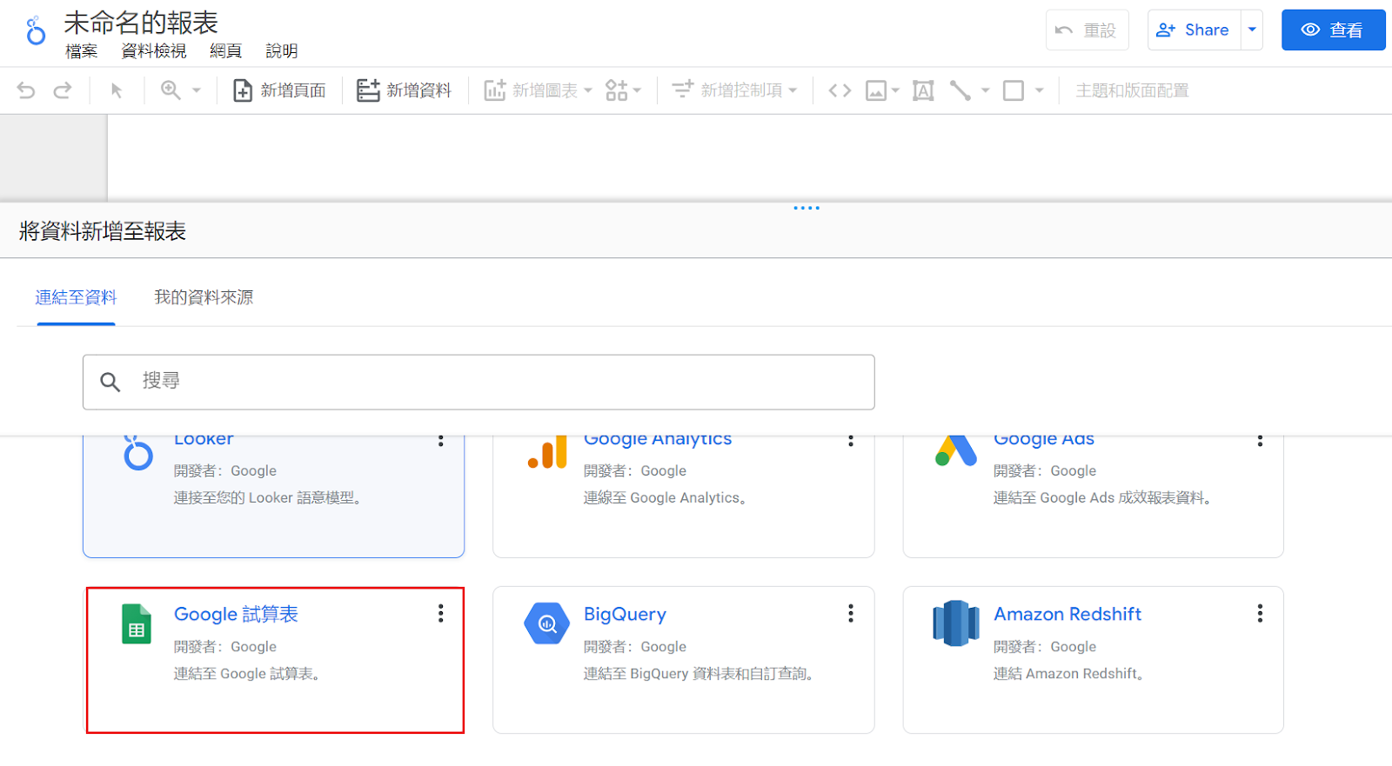
Task: Click the Google 試算表 Sheets icon
Action: pyautogui.click(x=137, y=623)
